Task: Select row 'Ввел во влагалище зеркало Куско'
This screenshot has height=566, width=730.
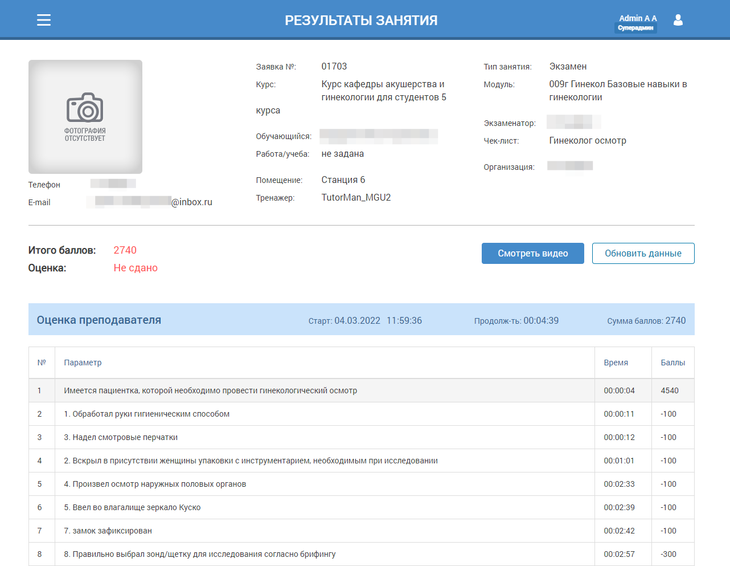Action: [x=361, y=507]
